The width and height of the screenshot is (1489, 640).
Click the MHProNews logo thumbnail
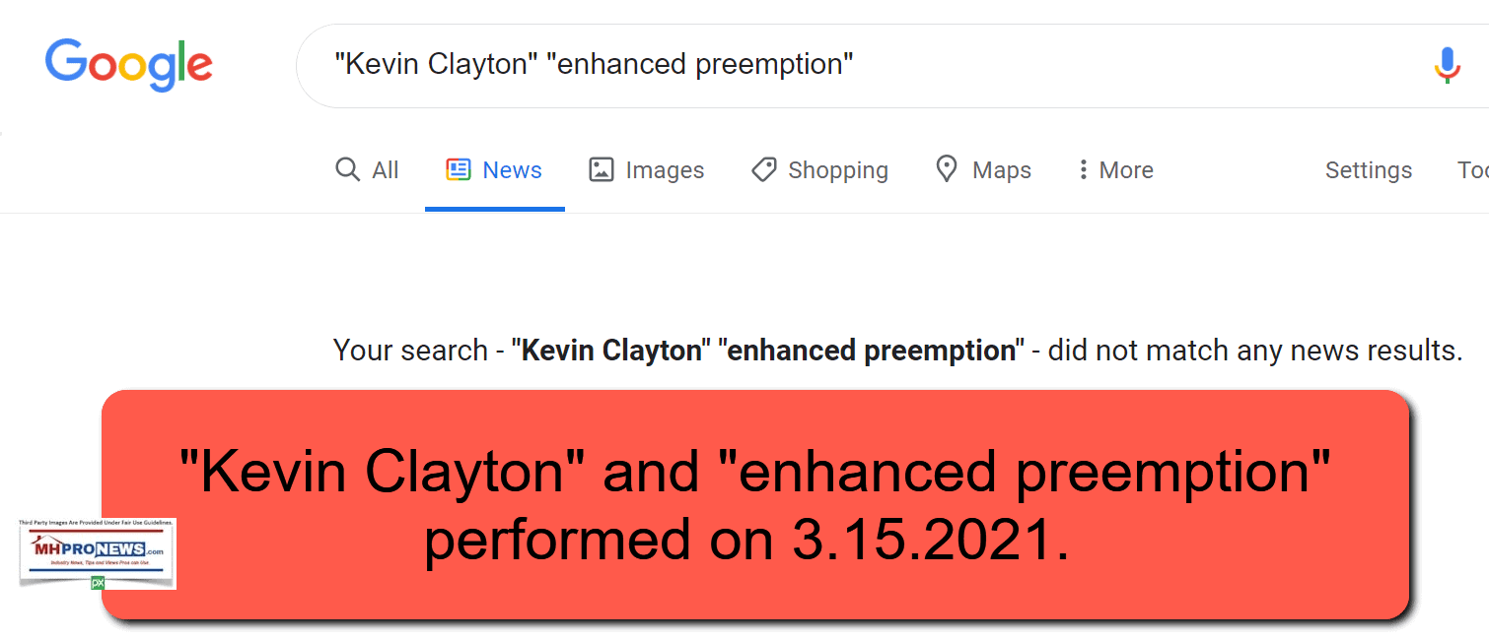pyautogui.click(x=97, y=552)
